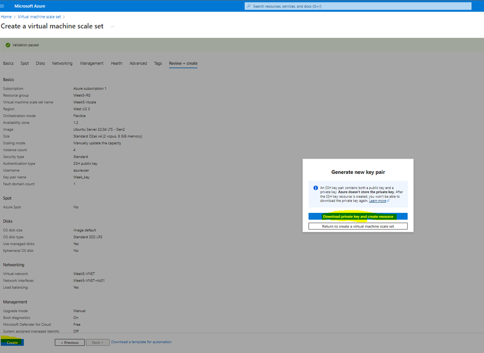The height and width of the screenshot is (353, 484).
Task: Click Return to create a virtual machine scale set
Action: 358,226
